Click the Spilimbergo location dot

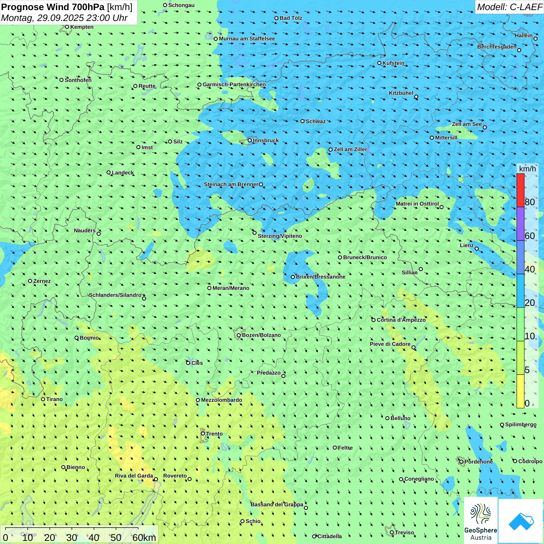pos(502,425)
